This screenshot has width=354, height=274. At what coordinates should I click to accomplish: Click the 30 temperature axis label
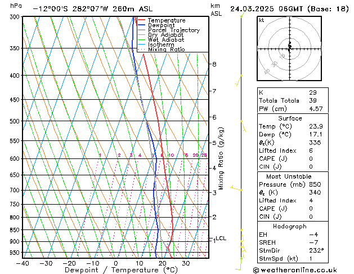click(186, 263)
